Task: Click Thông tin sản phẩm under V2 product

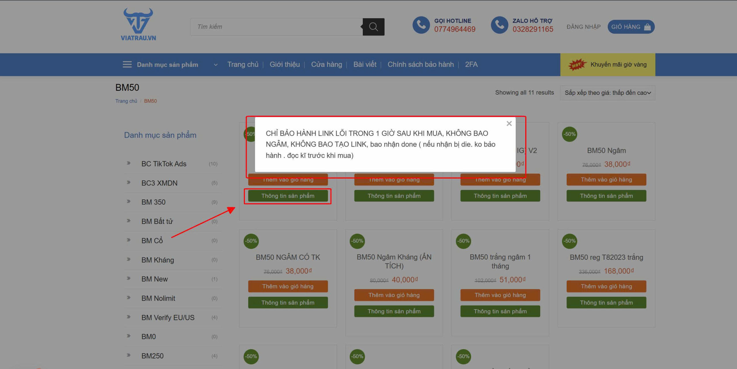Action: [500, 196]
